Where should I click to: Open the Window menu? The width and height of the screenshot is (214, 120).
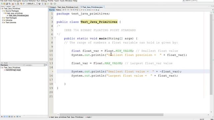[x=69, y=1]
